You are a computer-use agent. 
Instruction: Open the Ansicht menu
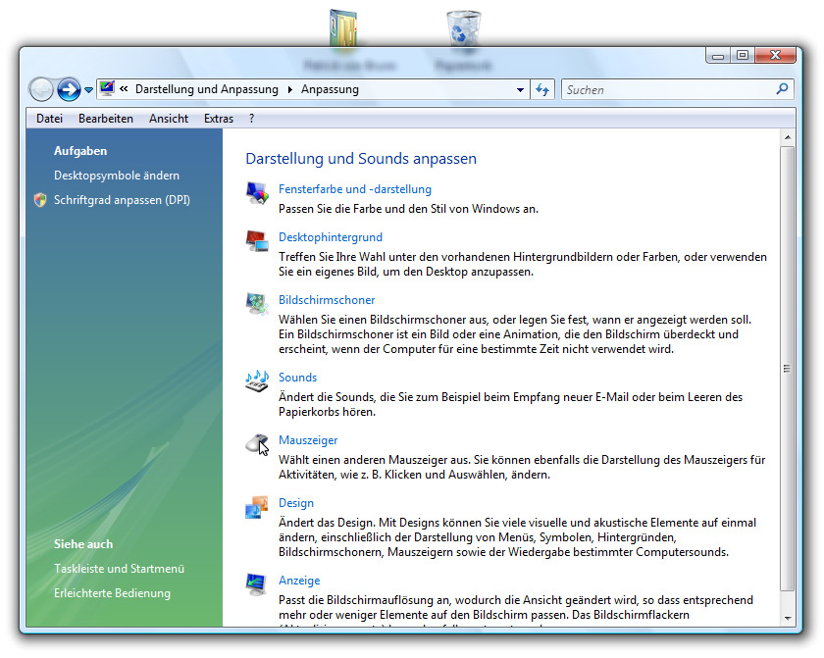click(169, 119)
